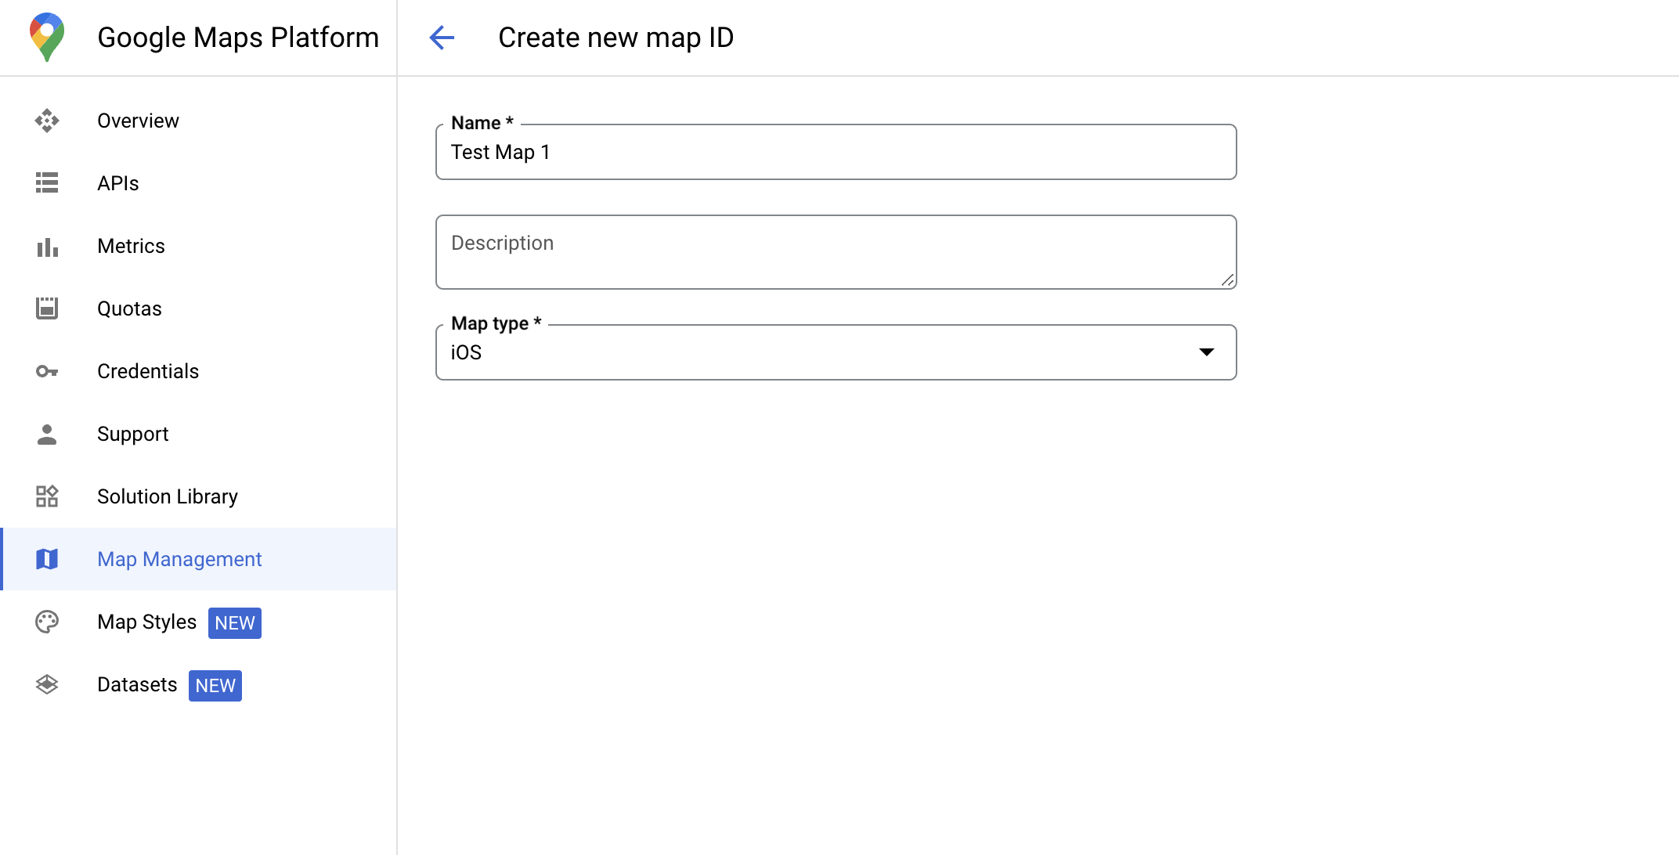The width and height of the screenshot is (1679, 855).
Task: Click the Map Management map icon
Action: coord(48,560)
